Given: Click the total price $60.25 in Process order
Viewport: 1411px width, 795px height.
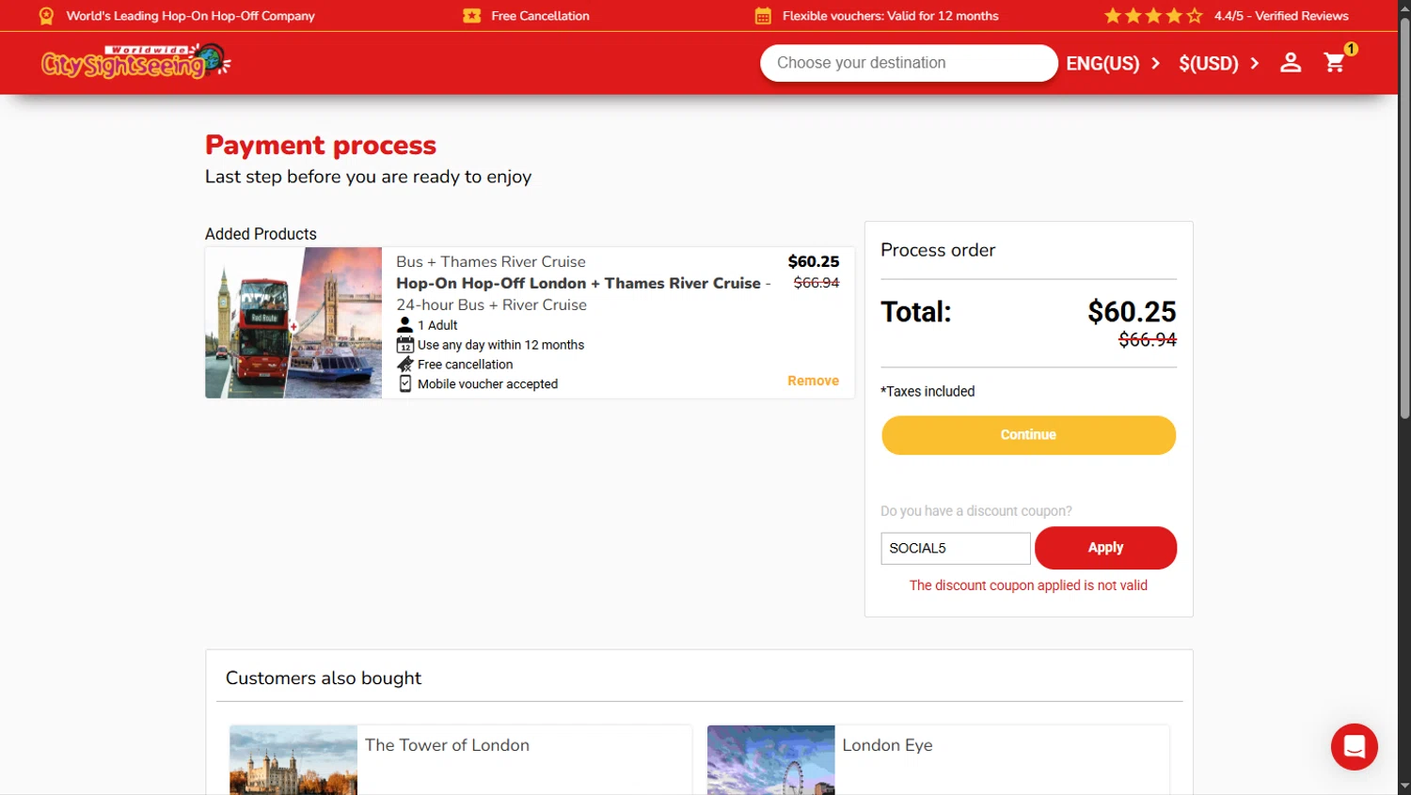Looking at the screenshot, I should pos(1132,311).
